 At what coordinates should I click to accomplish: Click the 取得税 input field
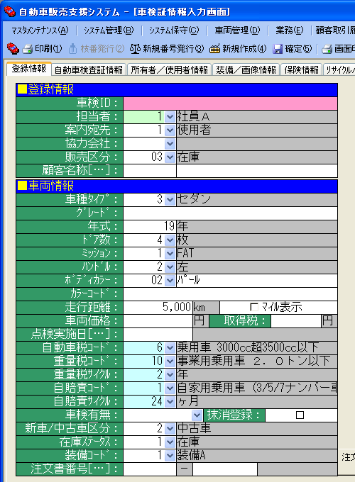(x=296, y=320)
